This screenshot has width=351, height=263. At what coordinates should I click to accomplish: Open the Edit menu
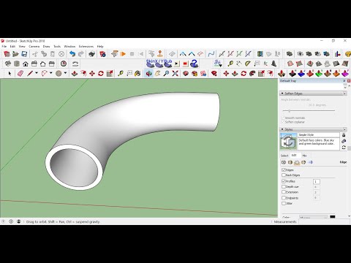click(x=12, y=46)
